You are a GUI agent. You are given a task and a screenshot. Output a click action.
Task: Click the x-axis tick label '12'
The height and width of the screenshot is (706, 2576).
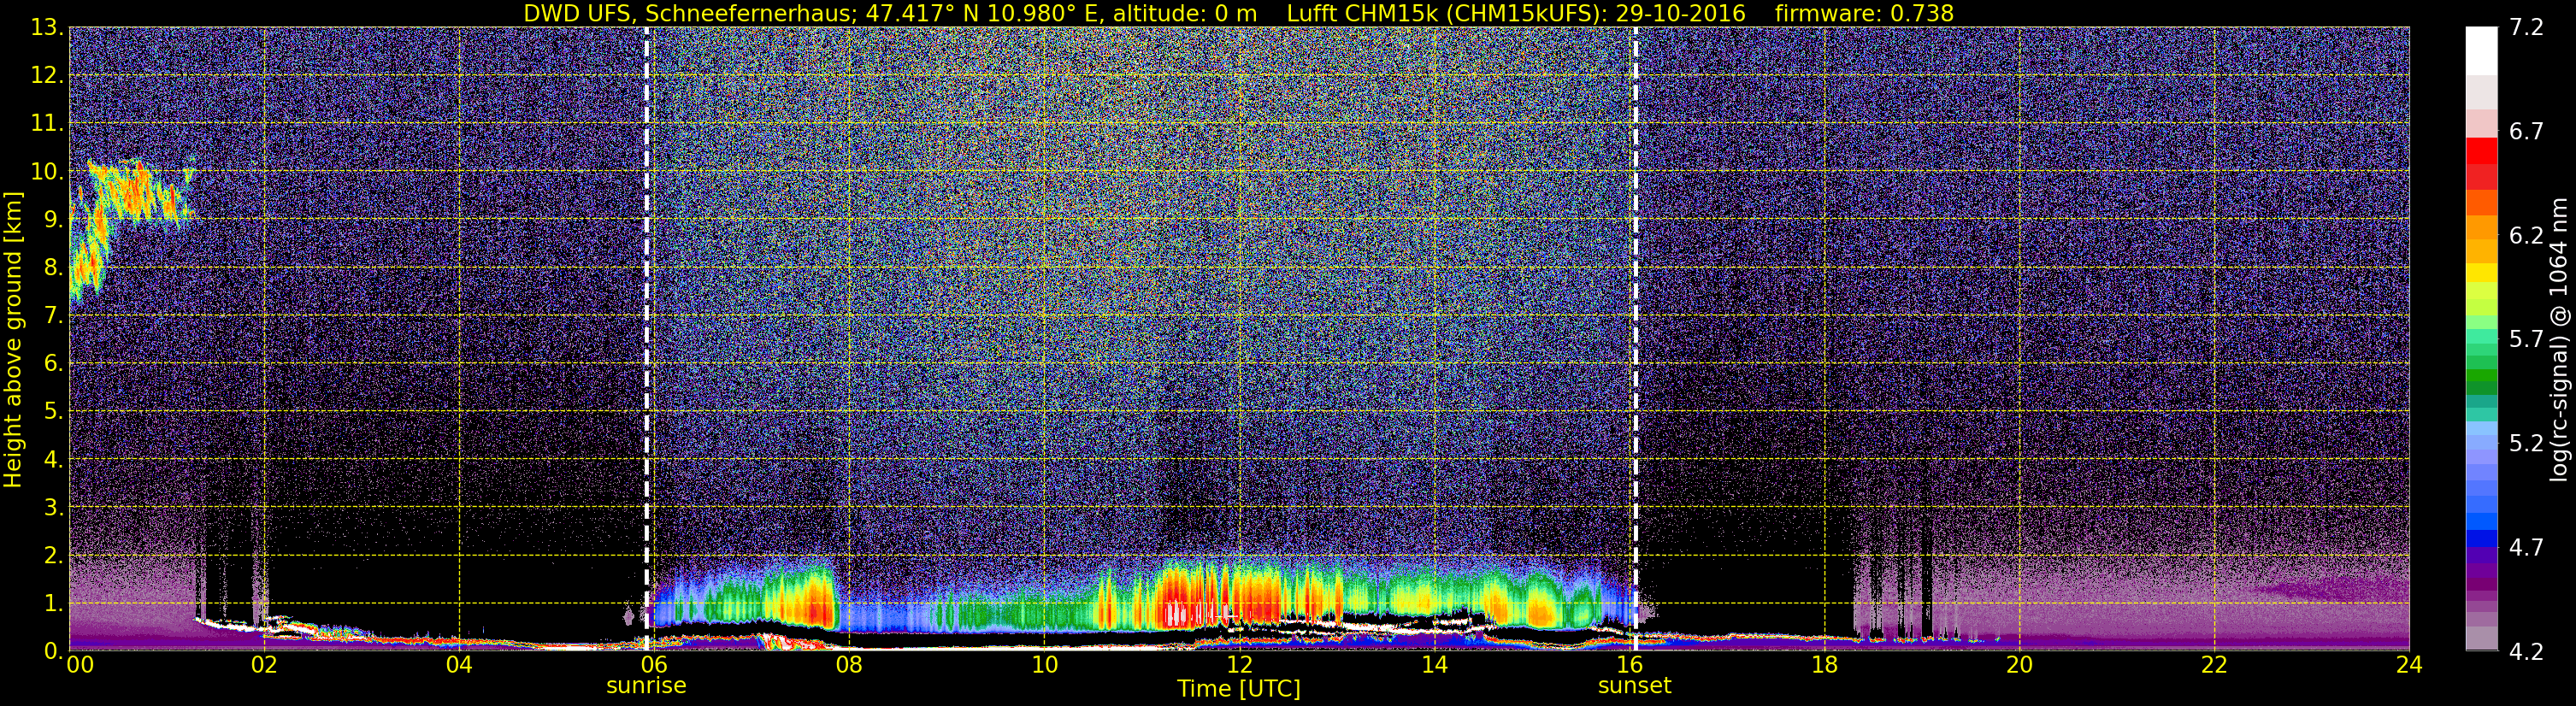tap(1239, 665)
